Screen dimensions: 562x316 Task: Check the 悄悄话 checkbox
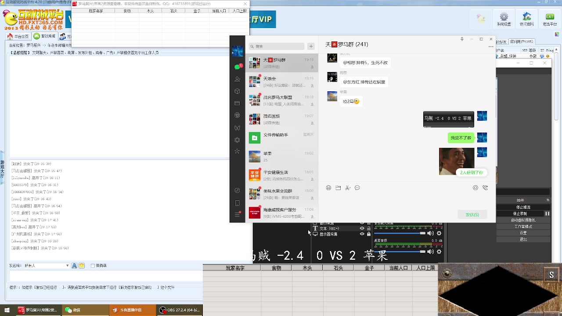tap(93, 266)
